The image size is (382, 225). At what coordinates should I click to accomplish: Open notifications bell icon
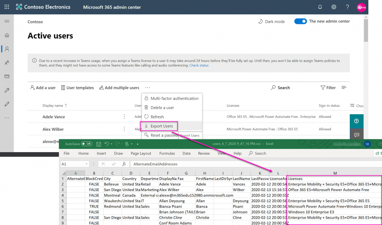click(x=320, y=7)
